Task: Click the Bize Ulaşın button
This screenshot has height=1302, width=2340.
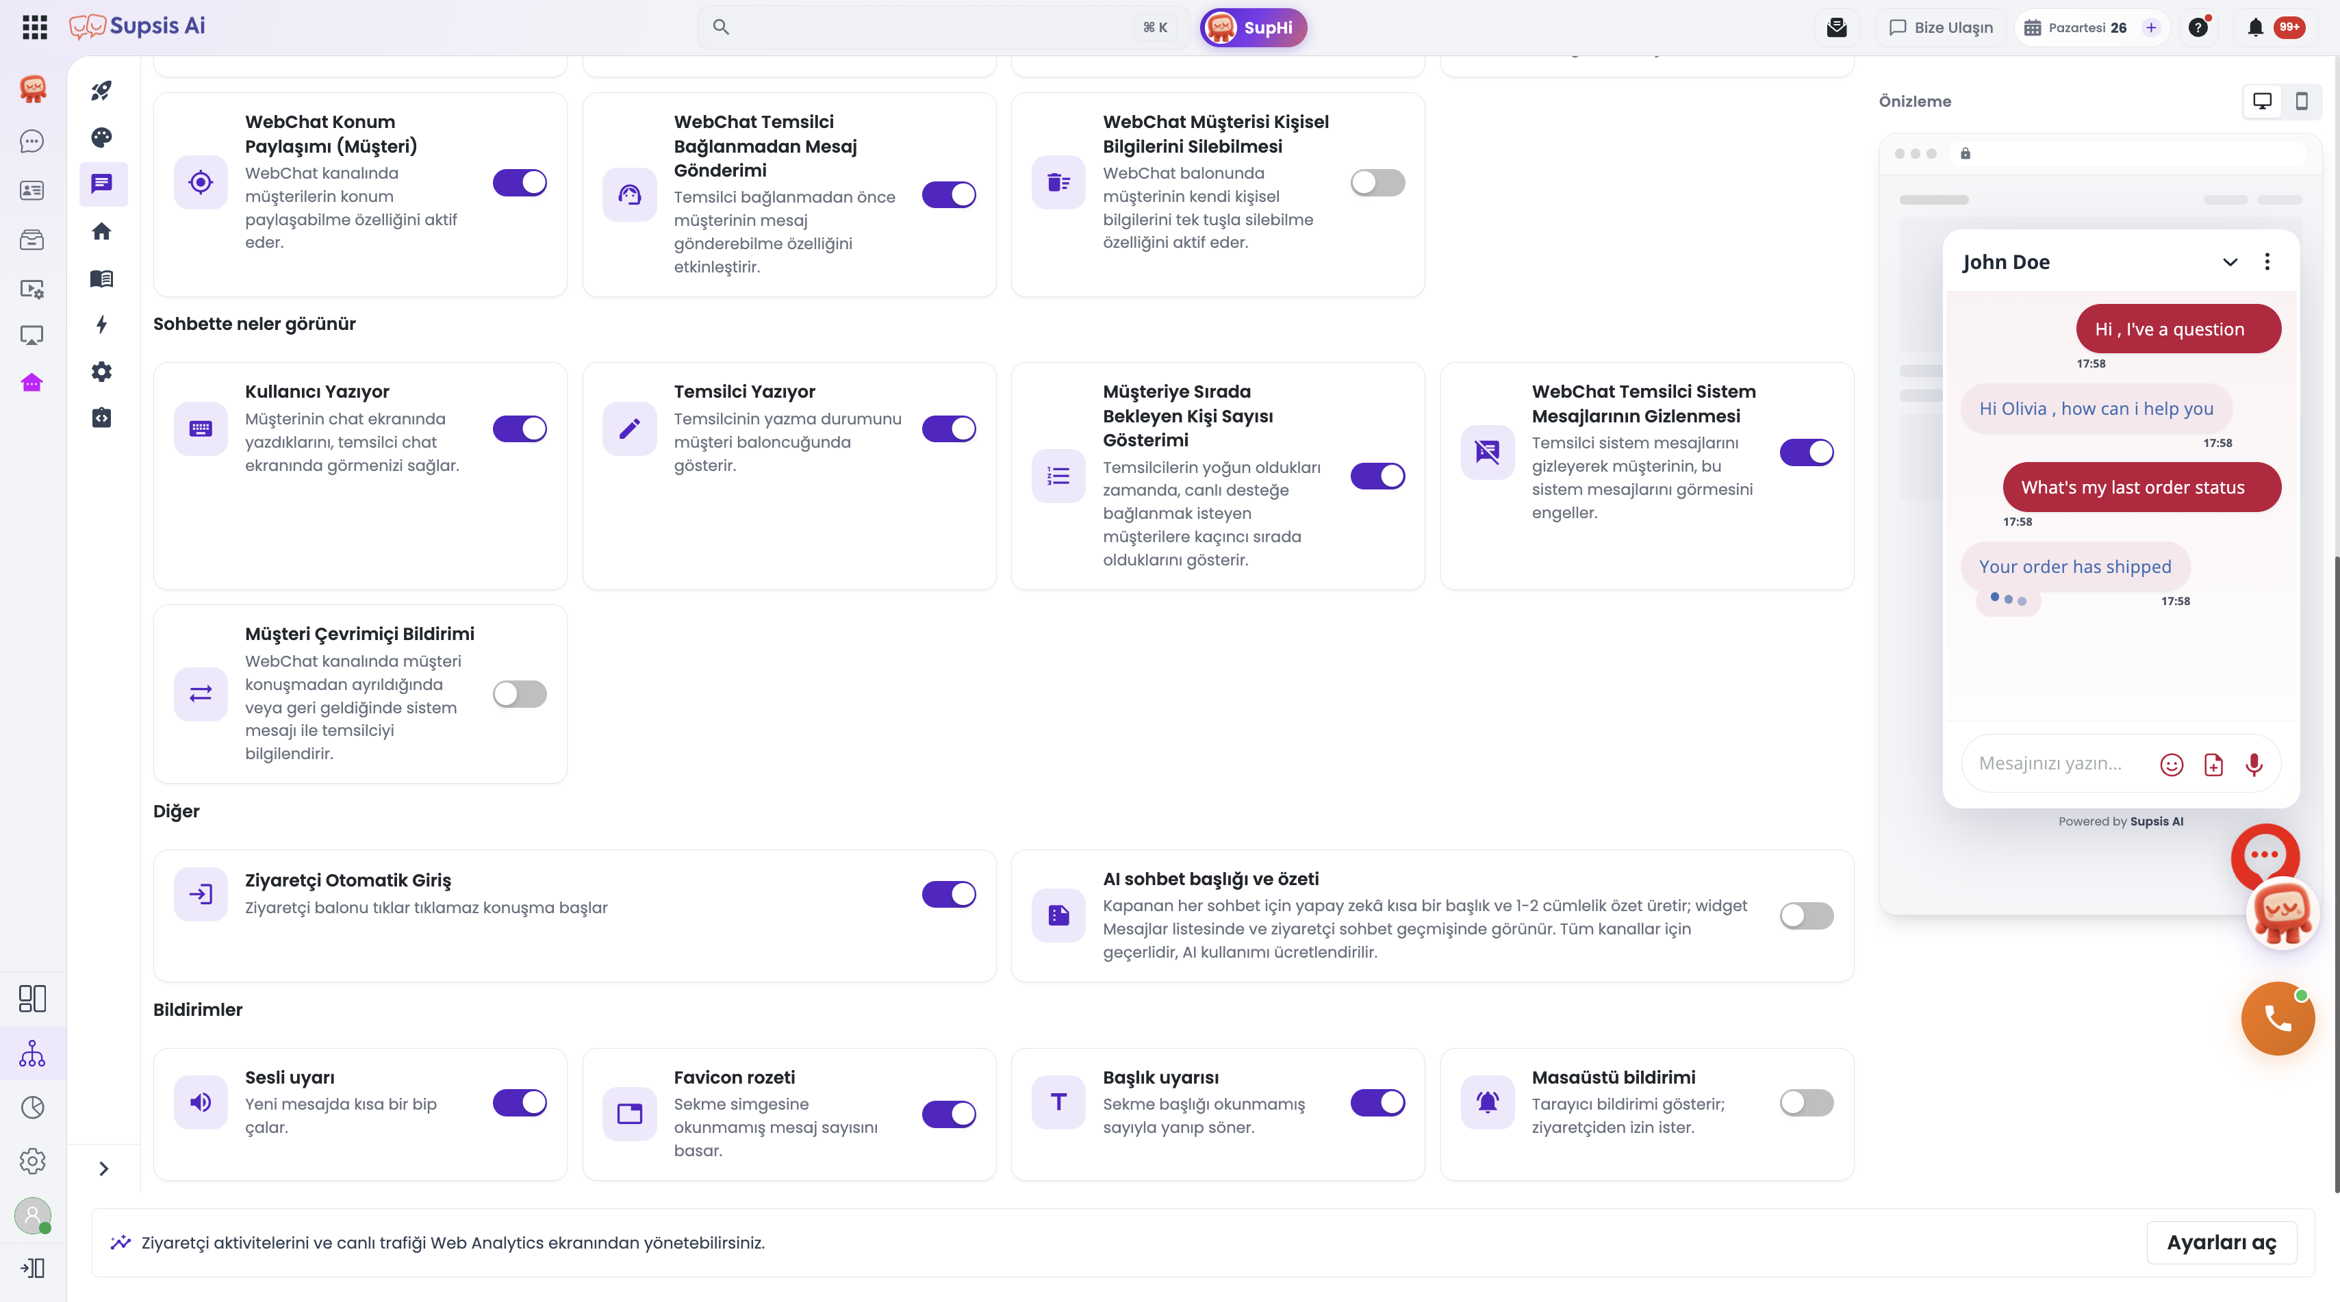Action: 1940,27
